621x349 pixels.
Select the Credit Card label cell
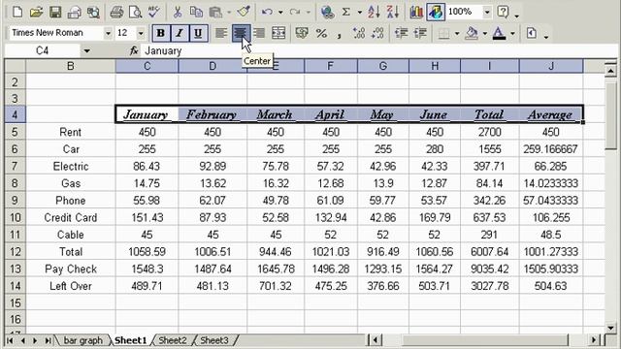(x=71, y=217)
